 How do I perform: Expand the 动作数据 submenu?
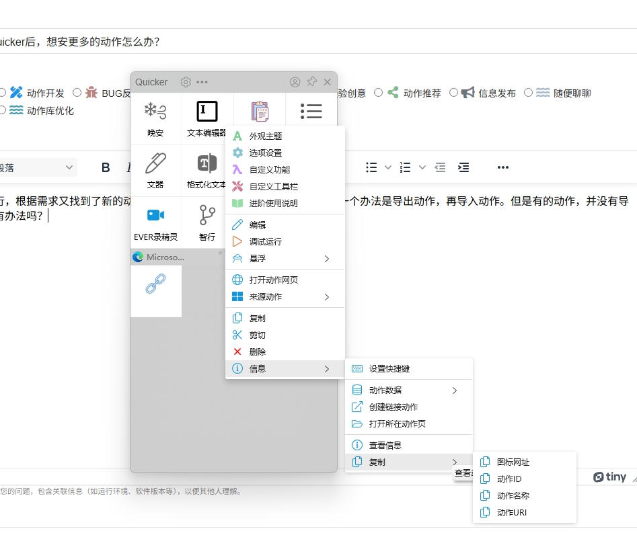pyautogui.click(x=409, y=390)
